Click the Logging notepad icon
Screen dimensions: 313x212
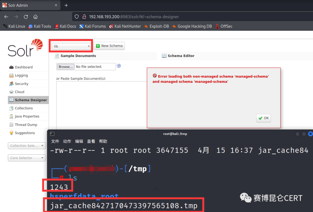click(11, 75)
